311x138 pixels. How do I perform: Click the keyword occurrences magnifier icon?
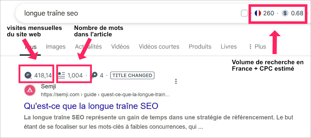pyautogui.click(x=95, y=75)
